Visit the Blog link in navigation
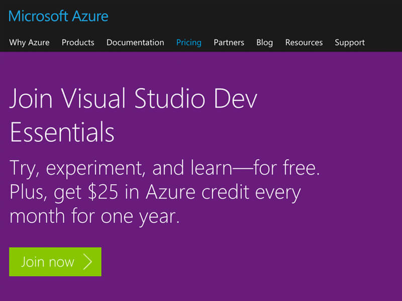Image resolution: width=402 pixels, height=301 pixels. pos(265,43)
